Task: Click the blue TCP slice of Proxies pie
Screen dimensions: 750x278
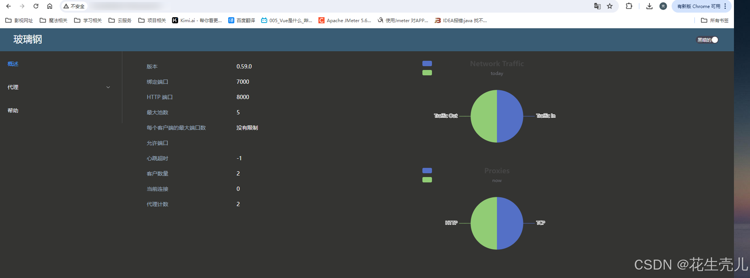Action: (x=510, y=223)
